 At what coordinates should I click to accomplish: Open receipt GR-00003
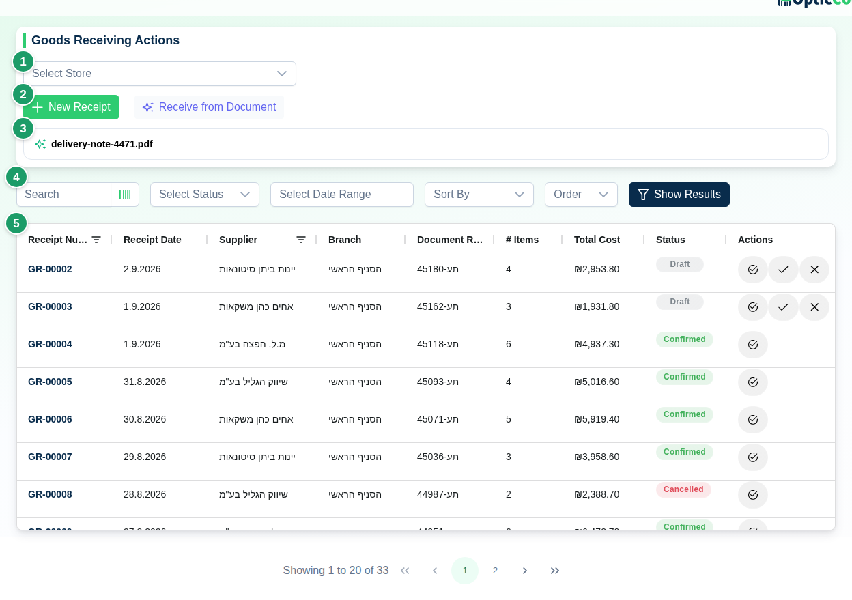click(x=50, y=306)
